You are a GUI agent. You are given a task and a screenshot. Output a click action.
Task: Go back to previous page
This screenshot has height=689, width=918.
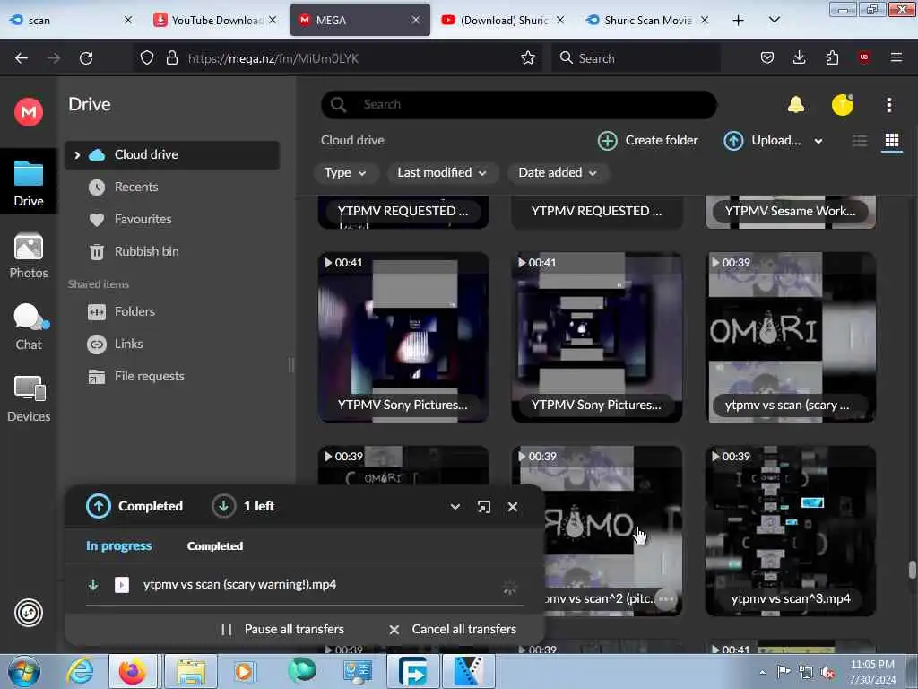tap(22, 58)
